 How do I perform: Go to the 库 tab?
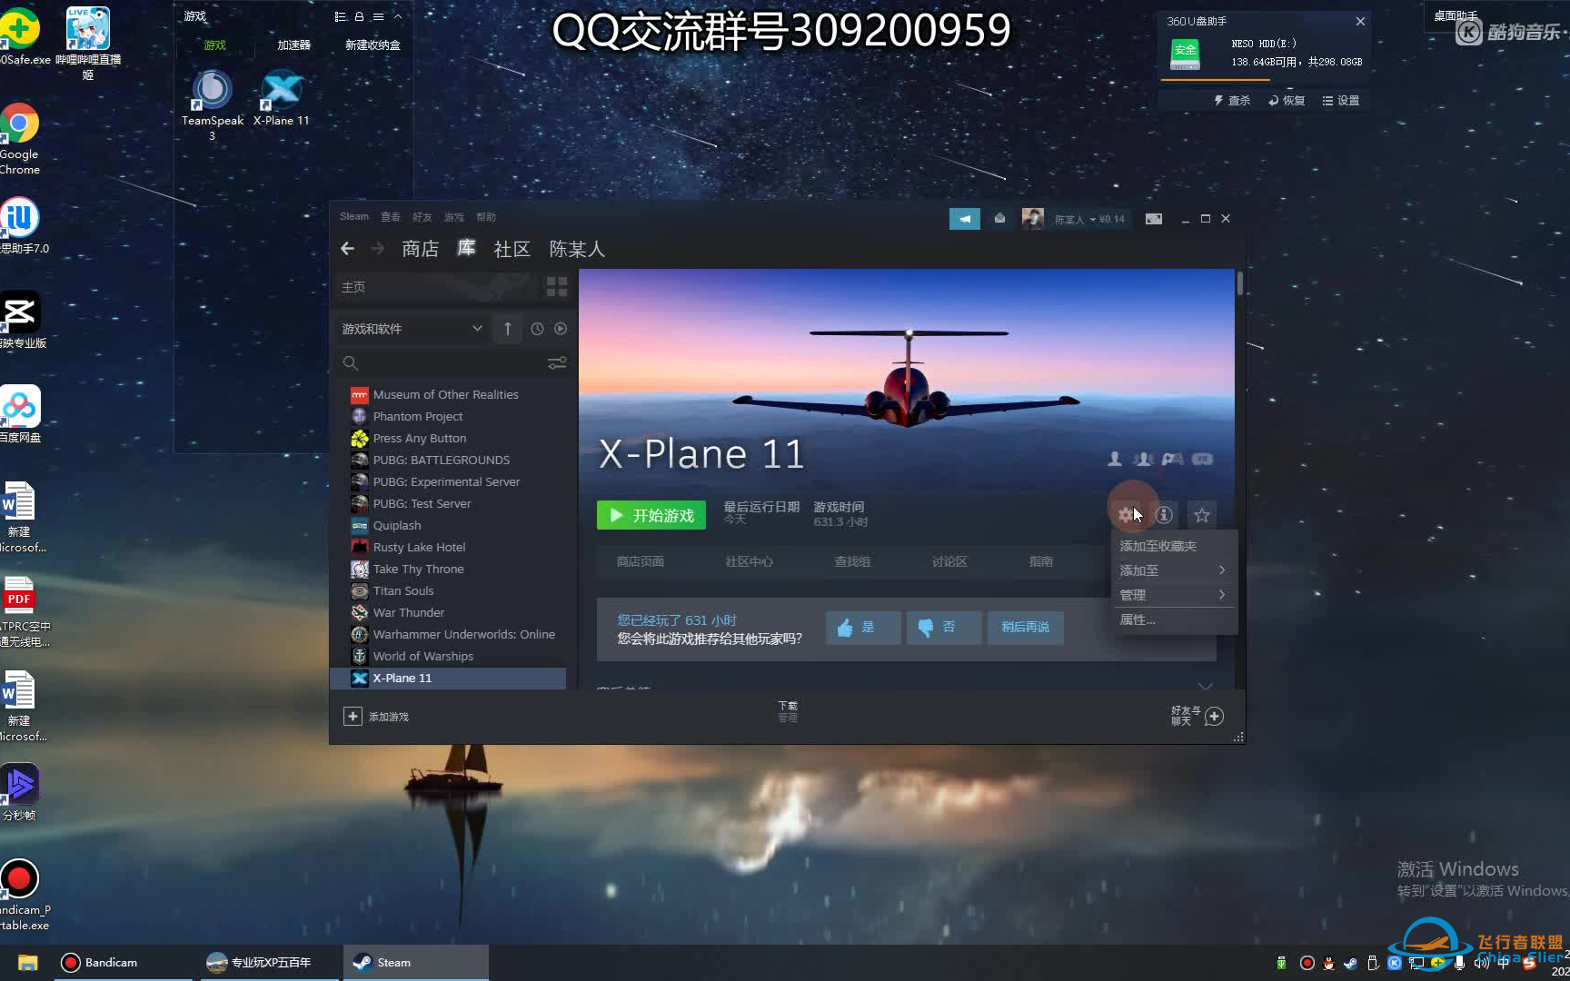click(x=466, y=248)
